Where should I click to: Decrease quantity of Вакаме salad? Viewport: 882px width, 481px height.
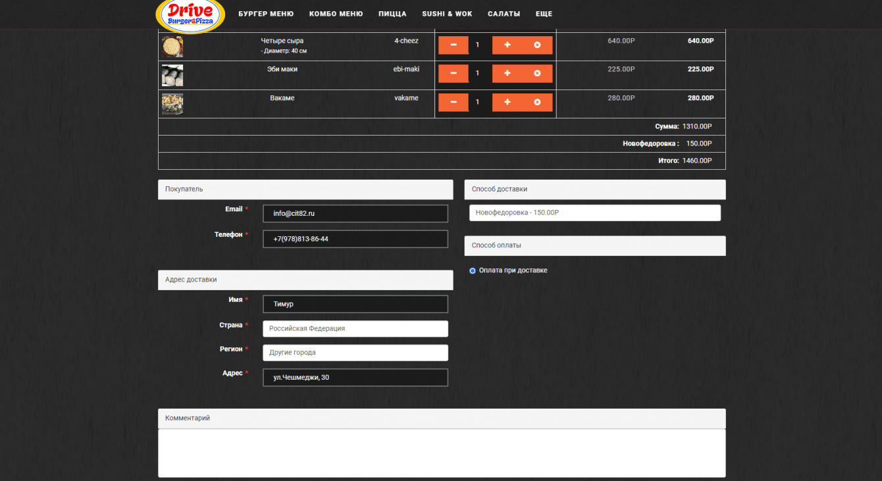[x=454, y=102]
